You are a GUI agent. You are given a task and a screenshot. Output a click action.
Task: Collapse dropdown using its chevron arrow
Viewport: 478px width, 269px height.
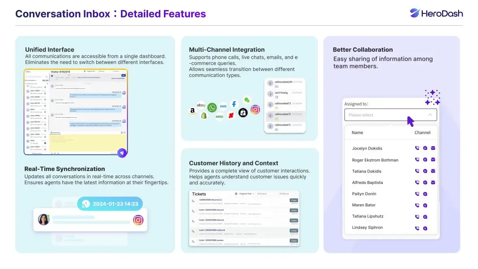click(430, 115)
